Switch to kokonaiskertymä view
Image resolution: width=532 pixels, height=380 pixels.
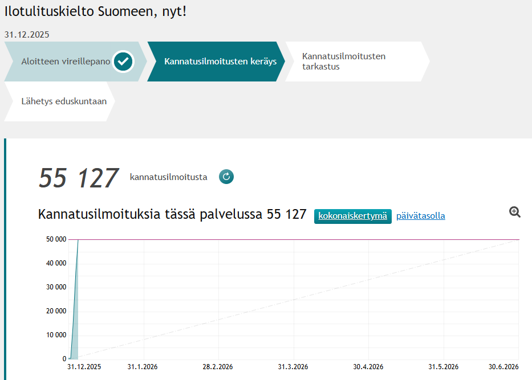(353, 216)
